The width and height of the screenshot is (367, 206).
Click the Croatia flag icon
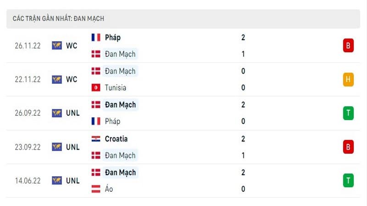point(96,139)
